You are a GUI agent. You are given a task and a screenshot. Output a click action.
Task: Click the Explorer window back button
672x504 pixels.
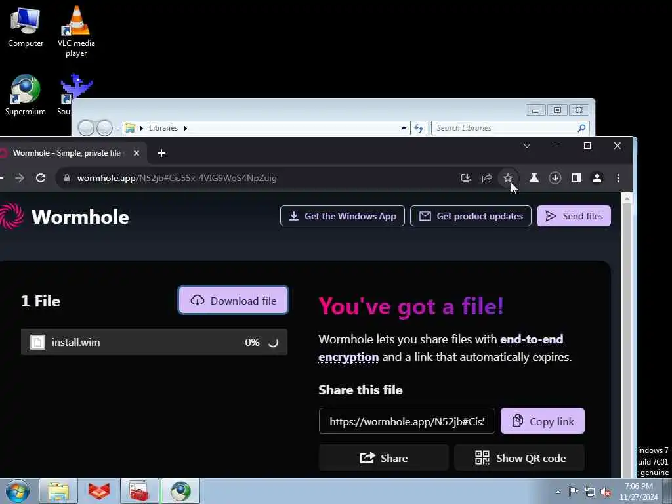click(x=86, y=128)
